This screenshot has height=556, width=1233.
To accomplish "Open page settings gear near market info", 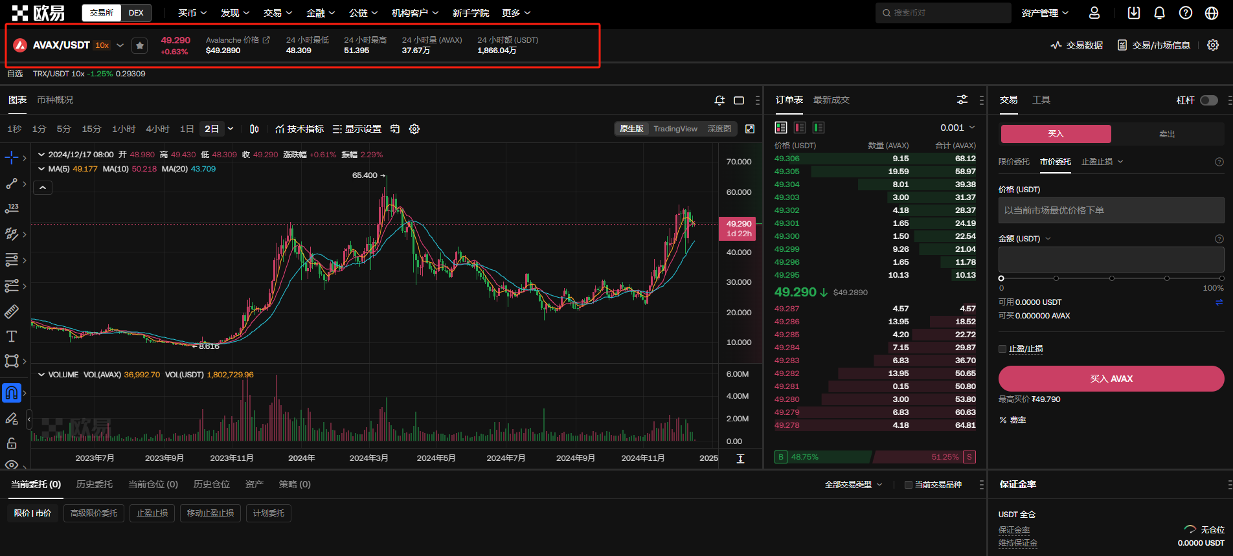I will tap(1213, 45).
